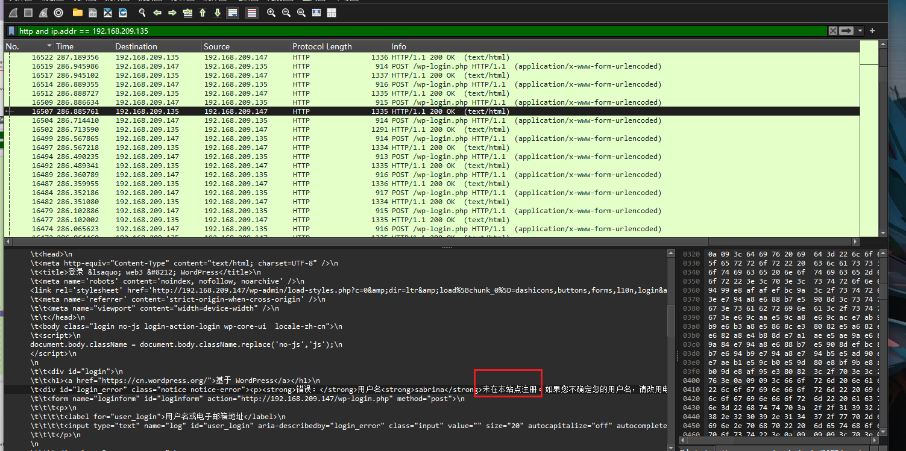Stop the running packet capture

pyautogui.click(x=28, y=13)
